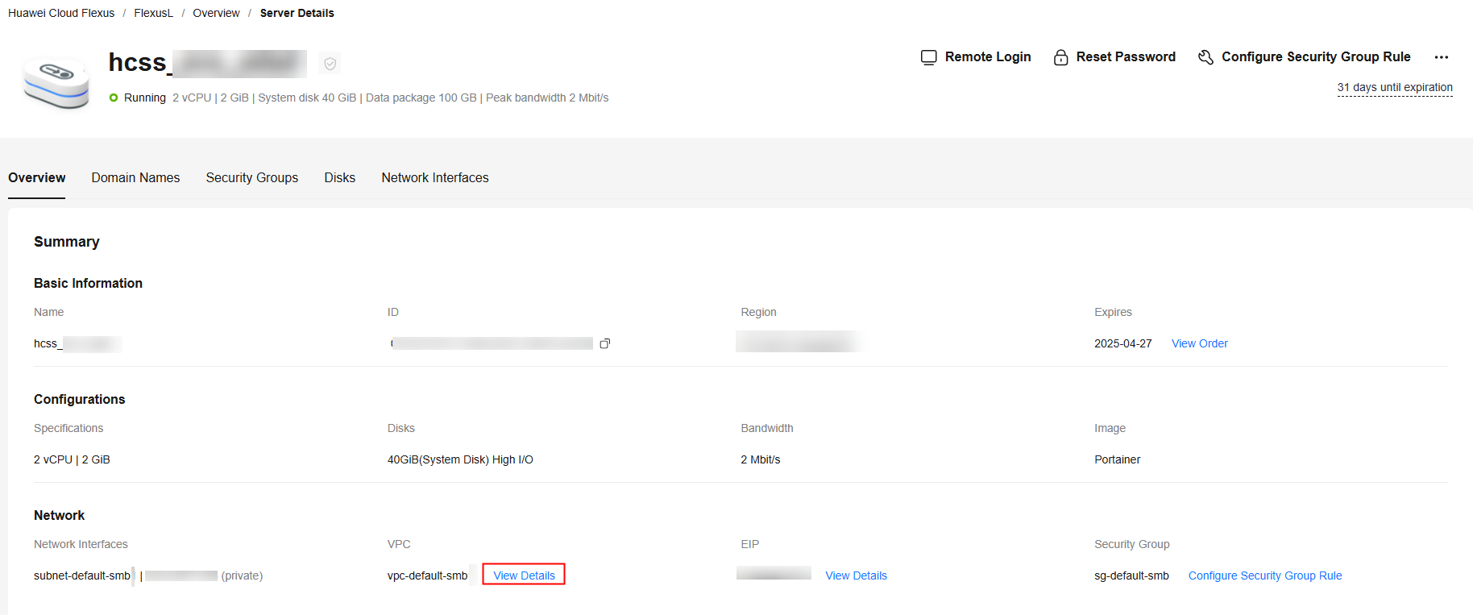Image resolution: width=1473 pixels, height=615 pixels.
Task: Click the vpc-default-smb value
Action: click(427, 576)
